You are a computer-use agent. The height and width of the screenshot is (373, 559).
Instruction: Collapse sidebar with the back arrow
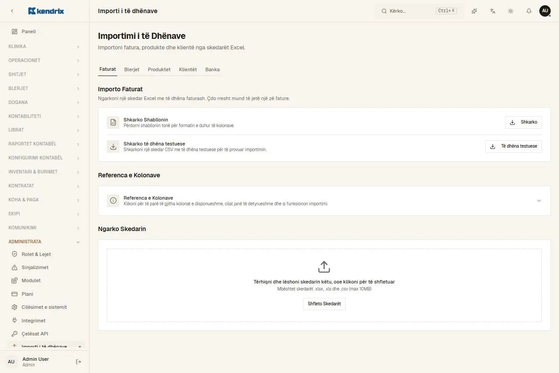click(x=12, y=11)
